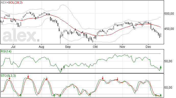Select the Nov month label
This screenshot has height=98, width=176.
(x=122, y=47)
